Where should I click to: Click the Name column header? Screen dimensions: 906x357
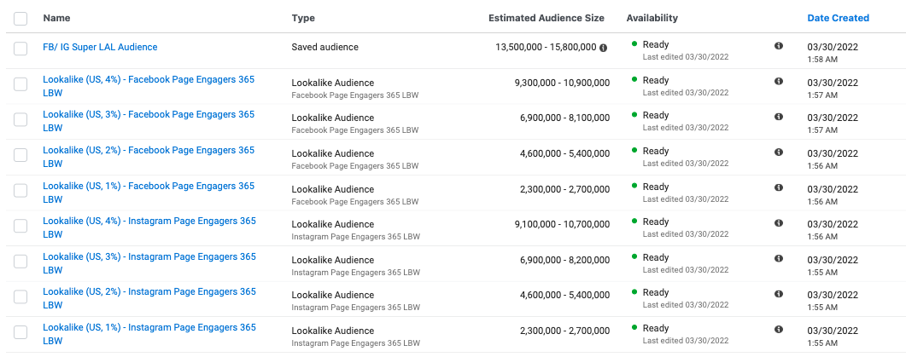tap(56, 18)
